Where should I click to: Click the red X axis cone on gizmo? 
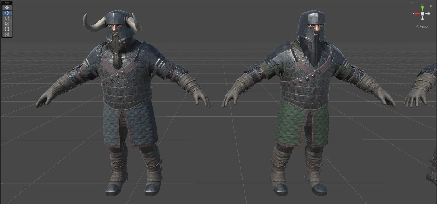point(417,13)
